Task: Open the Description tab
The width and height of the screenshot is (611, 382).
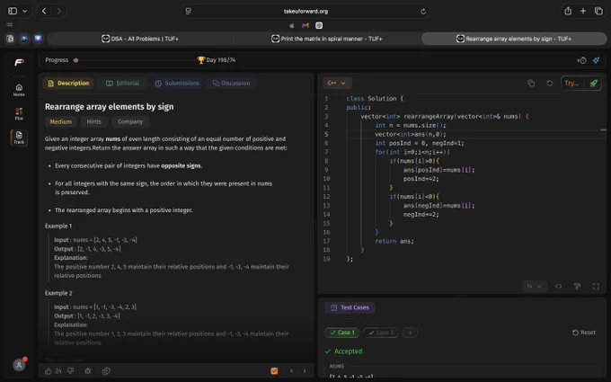Action: (x=68, y=83)
